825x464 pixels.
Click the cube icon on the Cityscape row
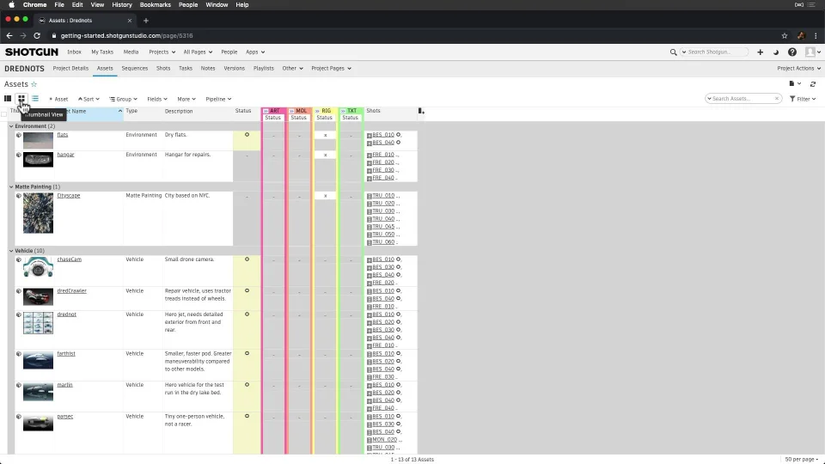tap(18, 196)
